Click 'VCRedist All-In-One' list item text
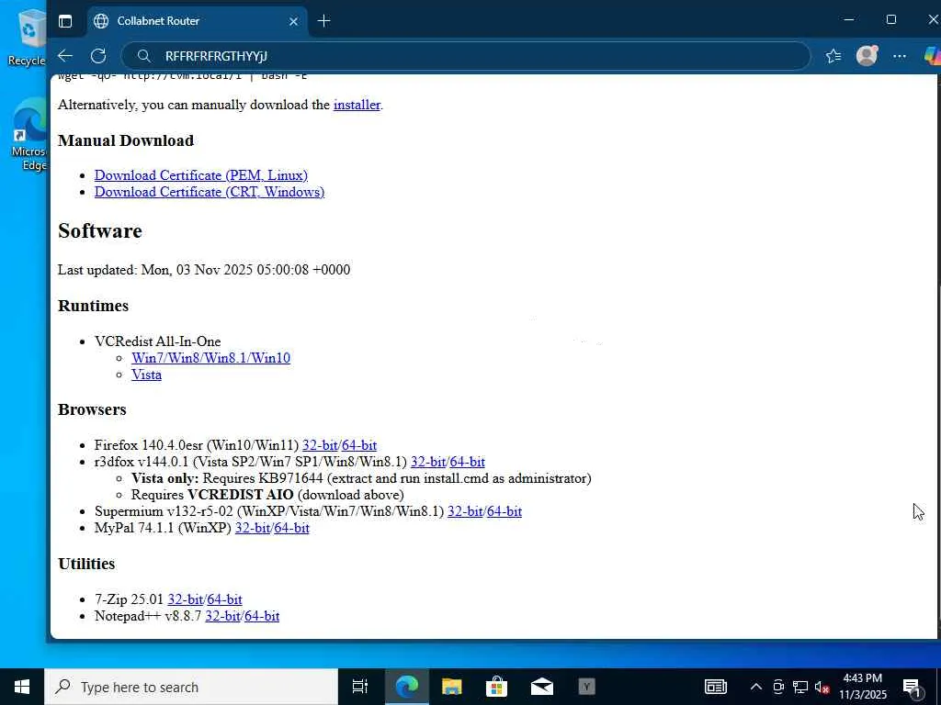 point(158,341)
